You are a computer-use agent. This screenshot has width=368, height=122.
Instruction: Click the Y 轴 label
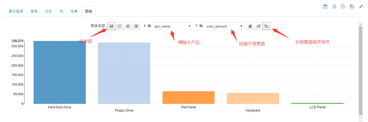point(199,26)
